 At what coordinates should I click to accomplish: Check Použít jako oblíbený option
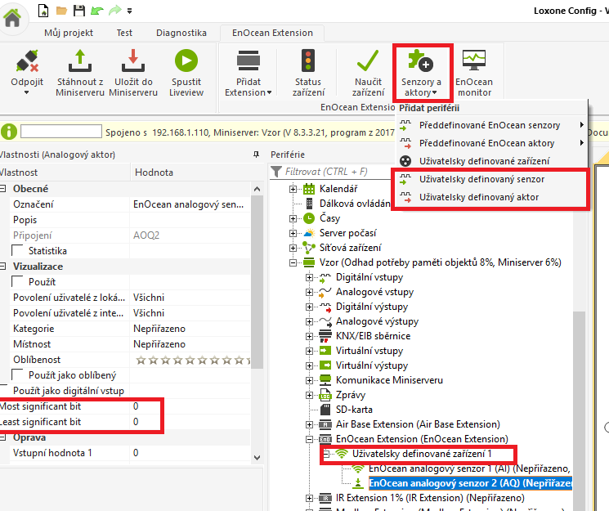coord(18,375)
